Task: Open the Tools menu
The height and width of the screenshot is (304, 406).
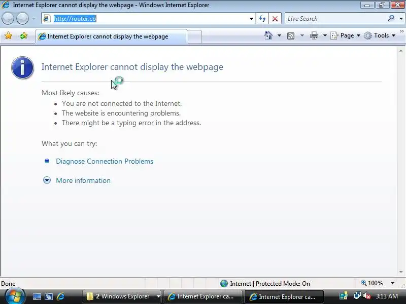Action: [380, 35]
